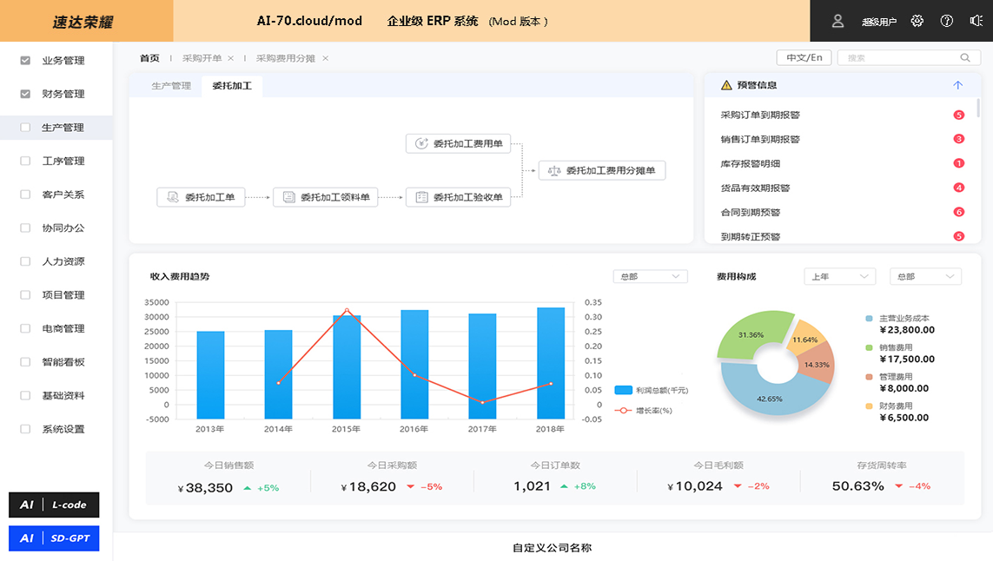Click the user profile icon in header

click(837, 21)
